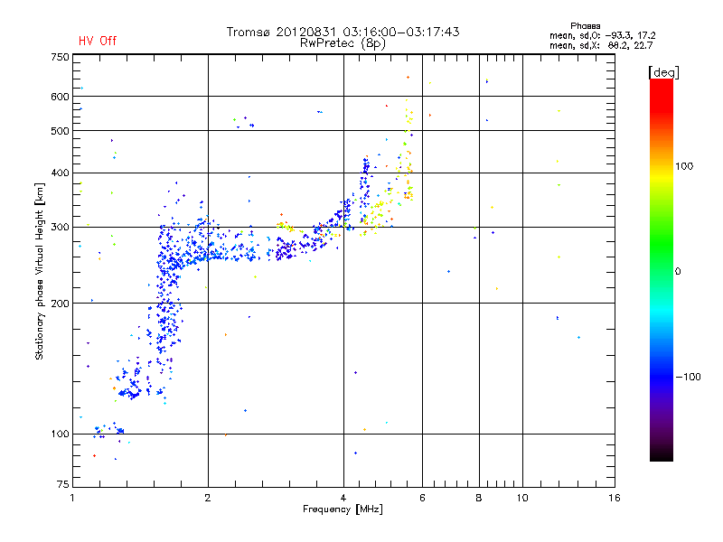
Task: Click the x-axis '6' tick label
Action: point(422,498)
